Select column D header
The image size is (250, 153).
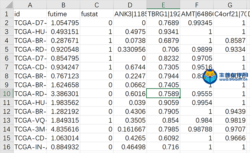(x=130, y=5)
